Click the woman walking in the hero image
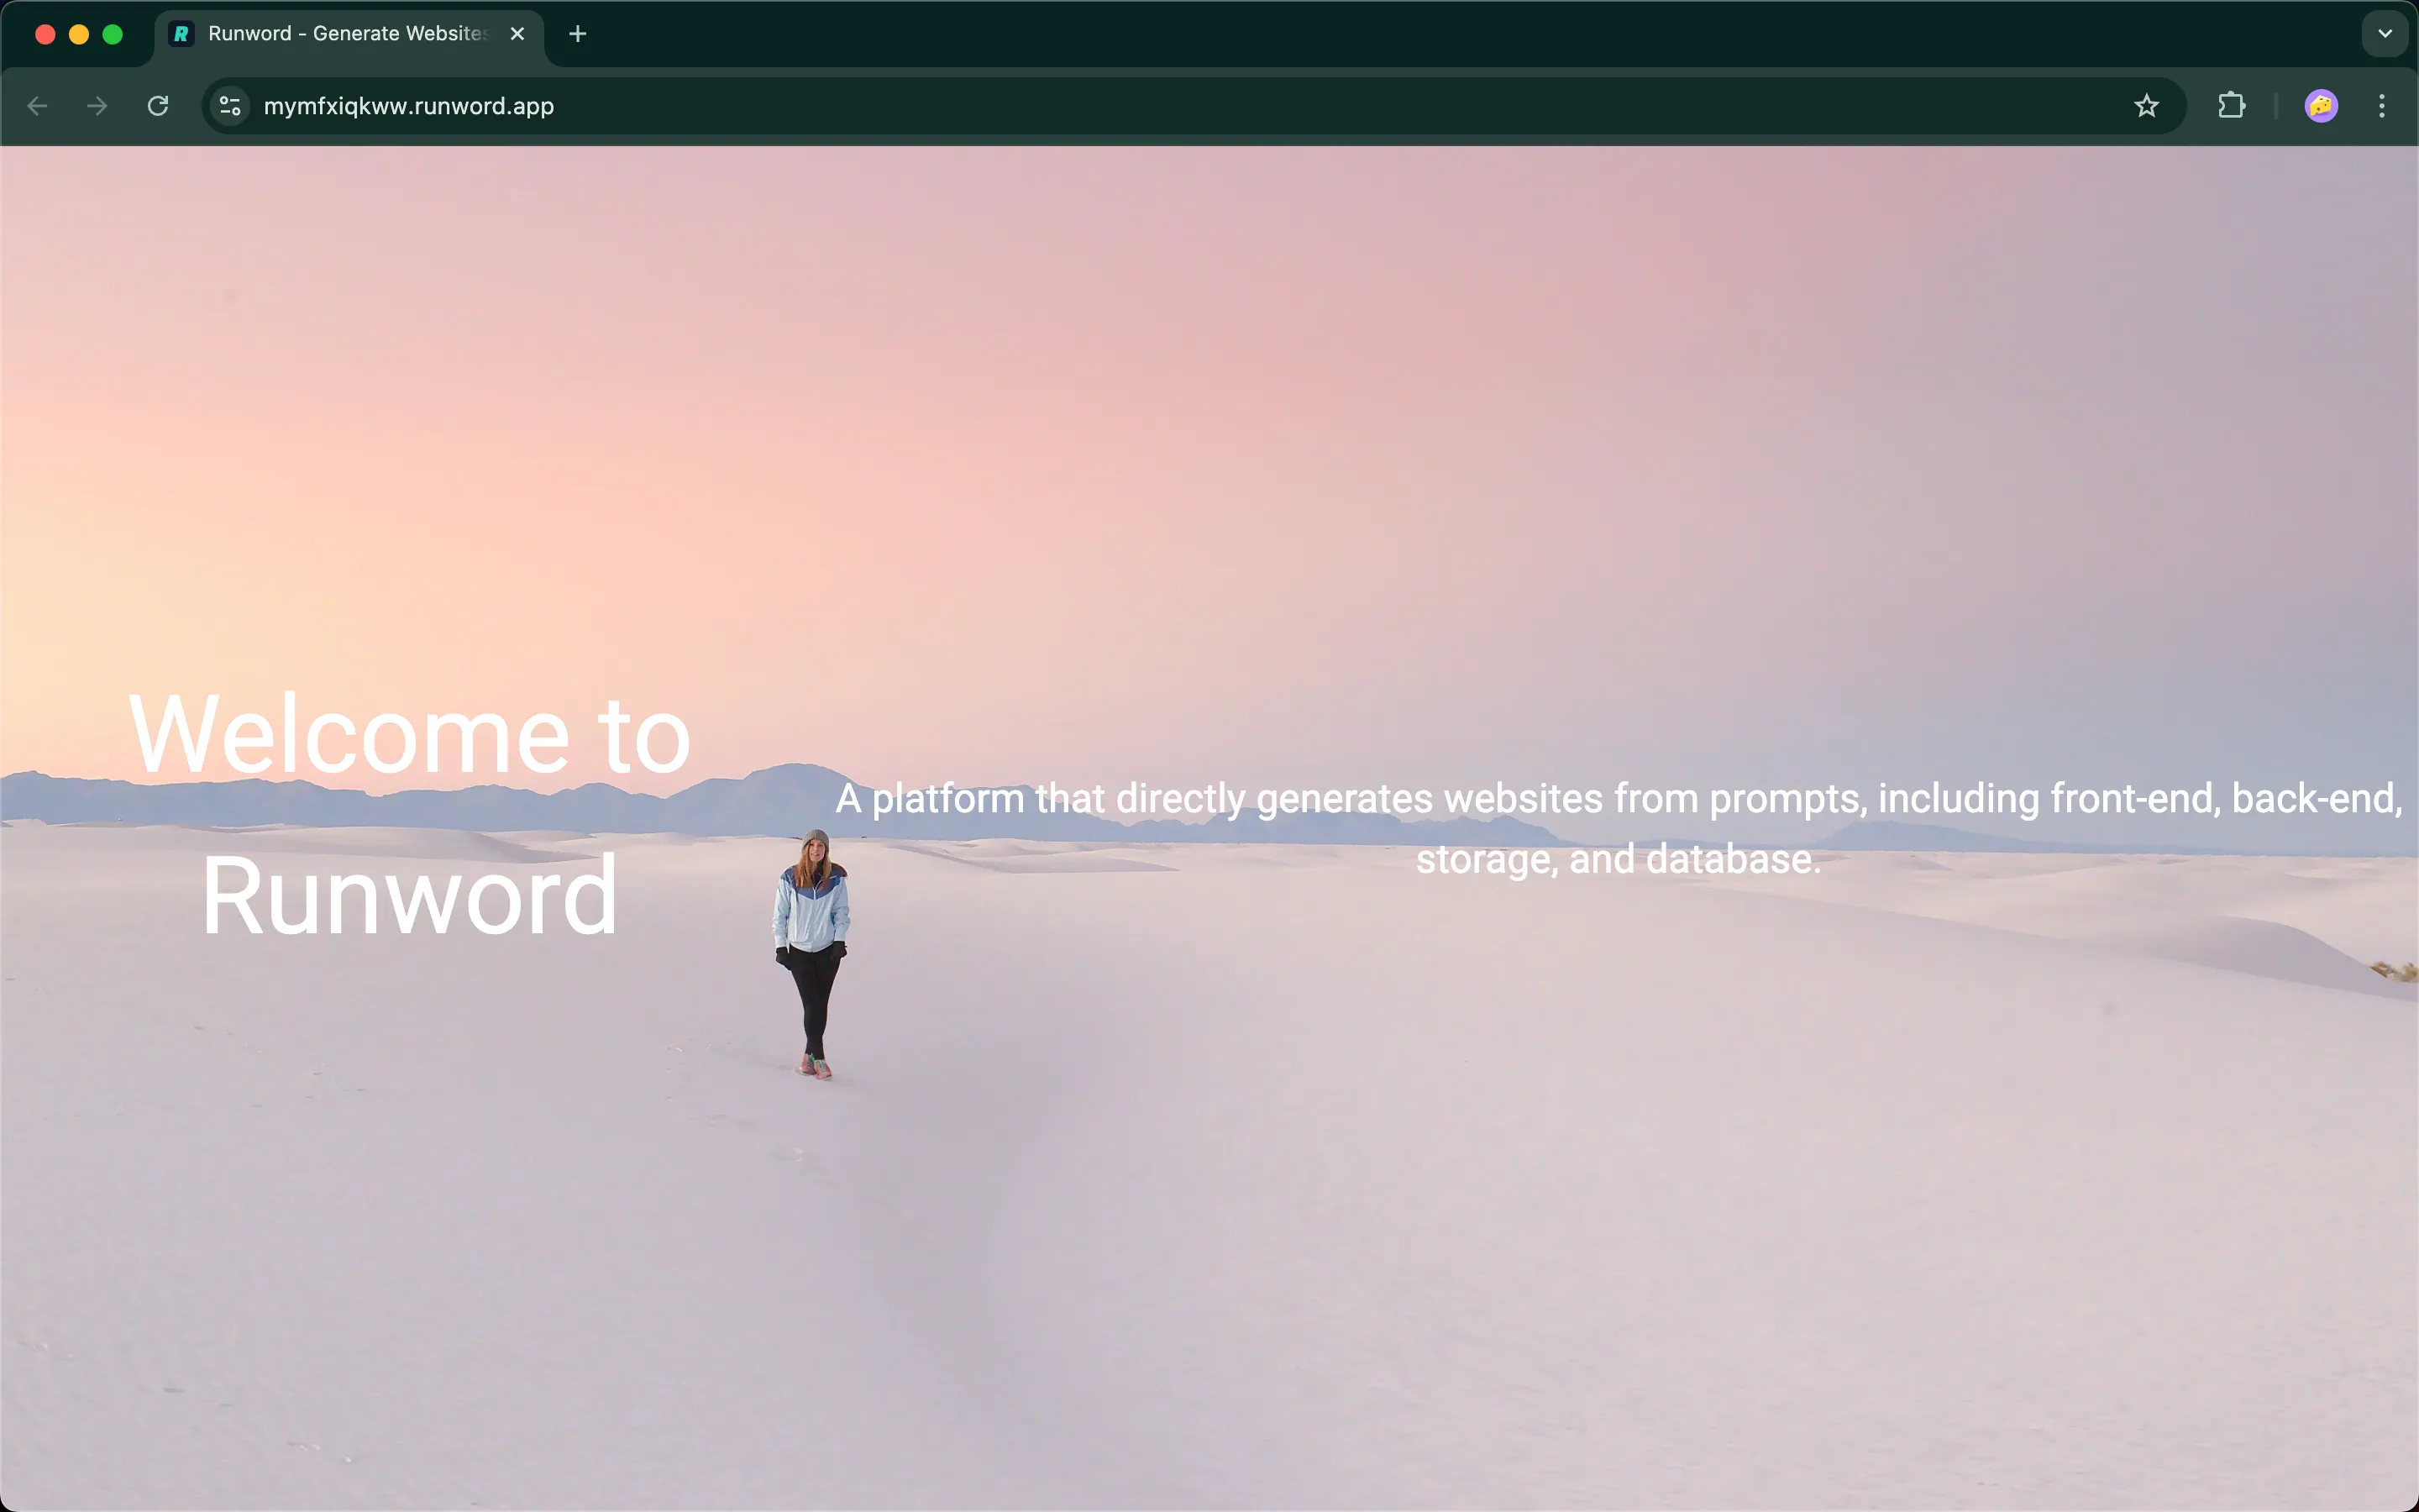Viewport: 2419px width, 1512px height. click(813, 950)
